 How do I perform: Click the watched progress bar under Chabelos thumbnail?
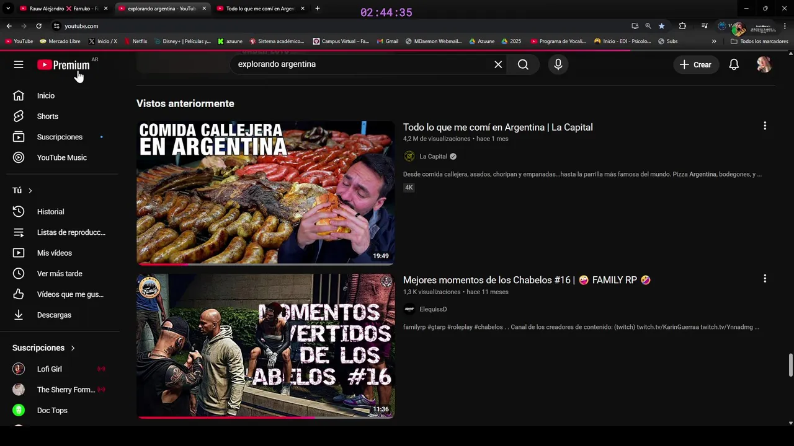click(265, 417)
